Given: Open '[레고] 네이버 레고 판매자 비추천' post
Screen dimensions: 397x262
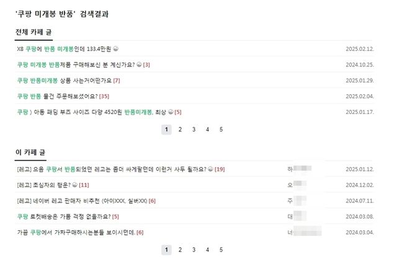Looking at the screenshot, I should click(x=82, y=201).
